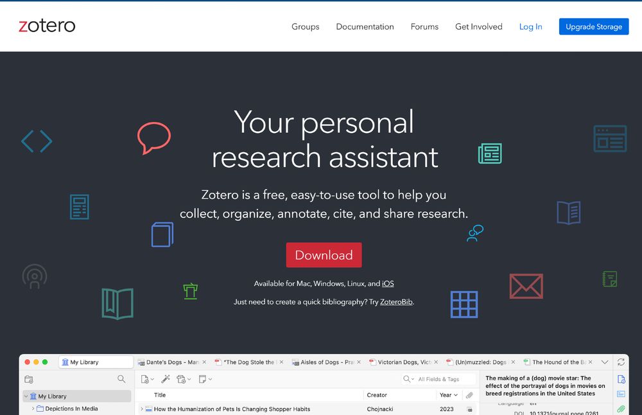Go to the Forums link
This screenshot has width=642, height=415.
(424, 26)
